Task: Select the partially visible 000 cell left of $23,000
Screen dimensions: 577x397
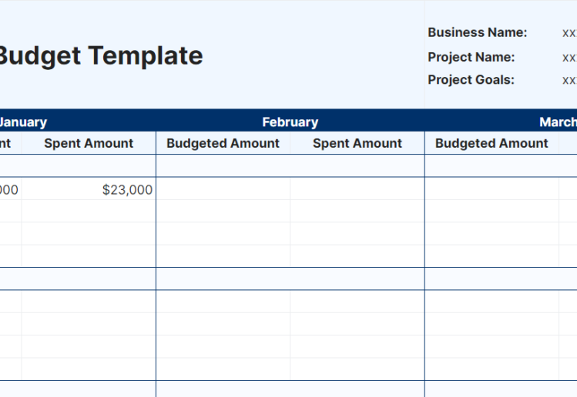Action: 10,189
